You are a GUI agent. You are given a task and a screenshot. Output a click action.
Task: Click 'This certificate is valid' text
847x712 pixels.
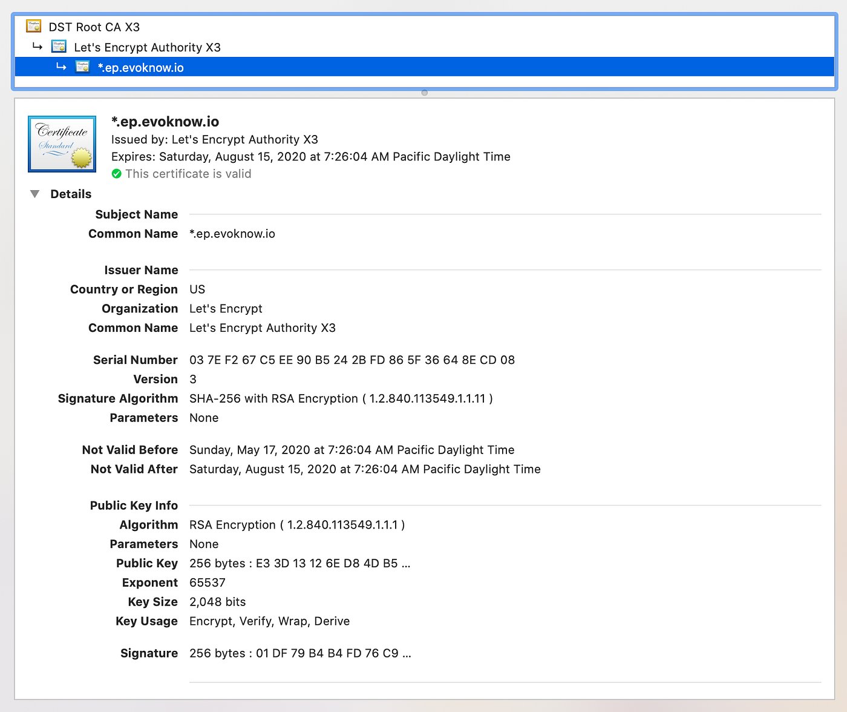pos(188,174)
